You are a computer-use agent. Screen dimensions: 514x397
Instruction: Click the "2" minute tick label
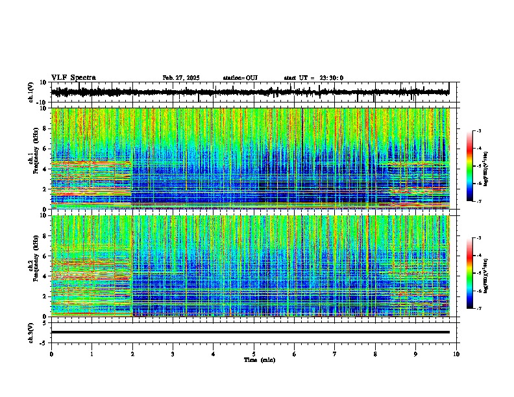[132, 354]
